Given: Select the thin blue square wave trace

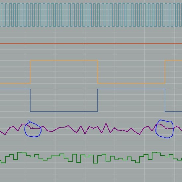Looking at the screenshot, I should coord(91,100).
